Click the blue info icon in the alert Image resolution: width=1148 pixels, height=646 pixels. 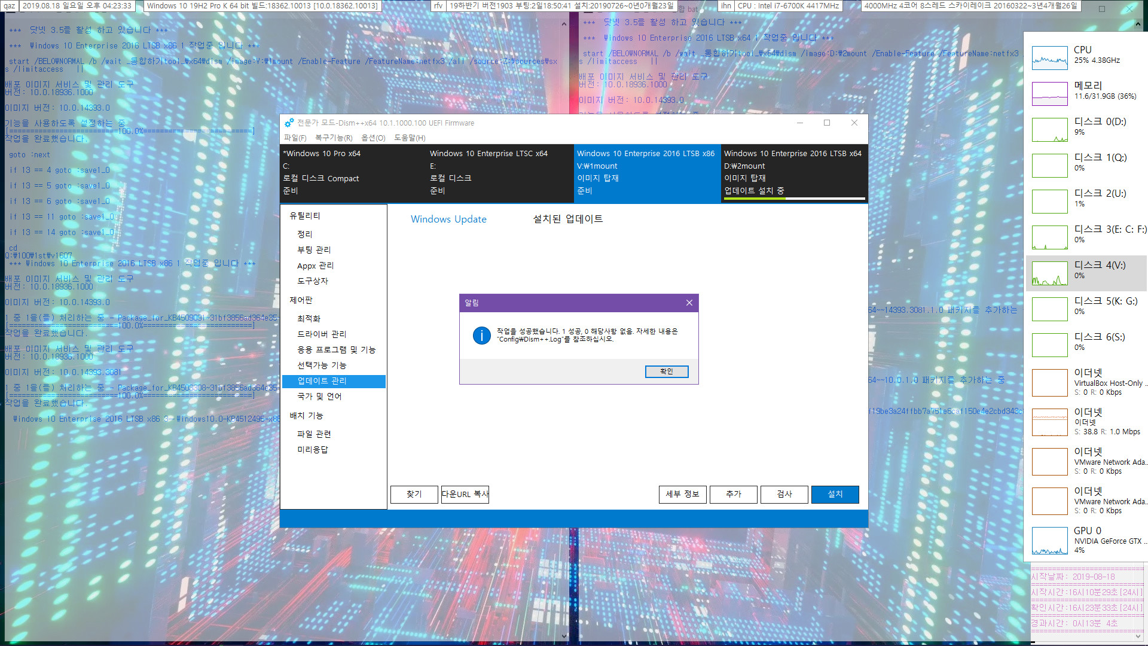[x=481, y=336]
